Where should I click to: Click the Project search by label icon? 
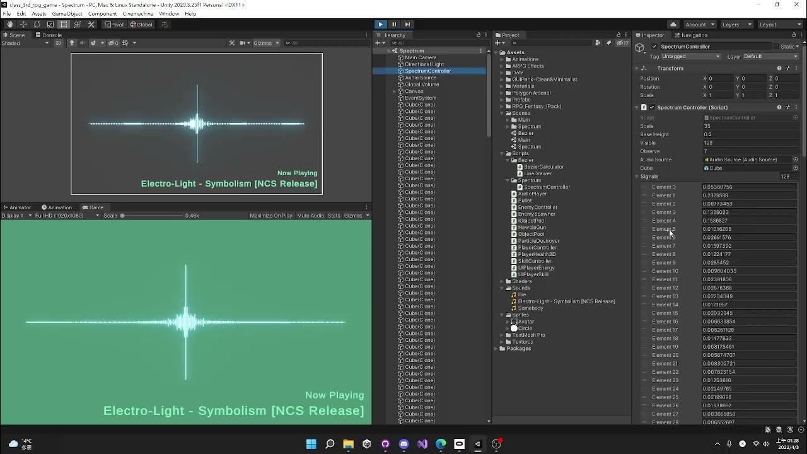608,43
